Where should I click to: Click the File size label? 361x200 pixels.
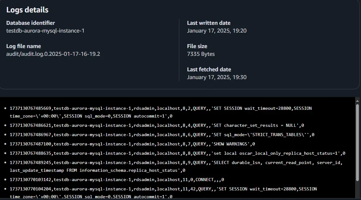tap(197, 46)
